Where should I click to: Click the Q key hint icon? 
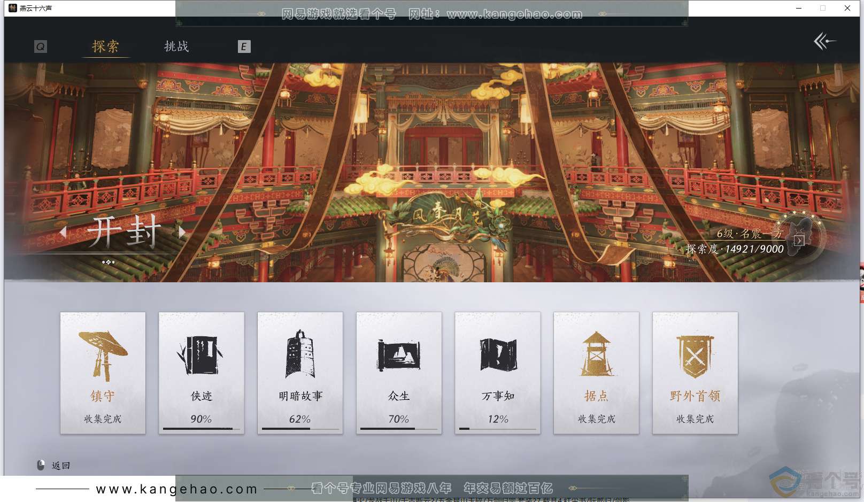click(x=40, y=47)
